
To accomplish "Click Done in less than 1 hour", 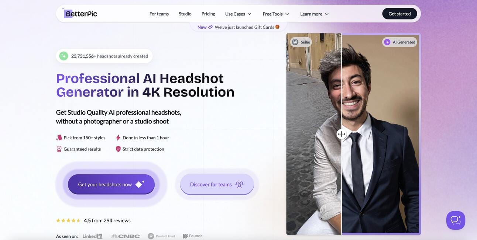I will point(146,138).
